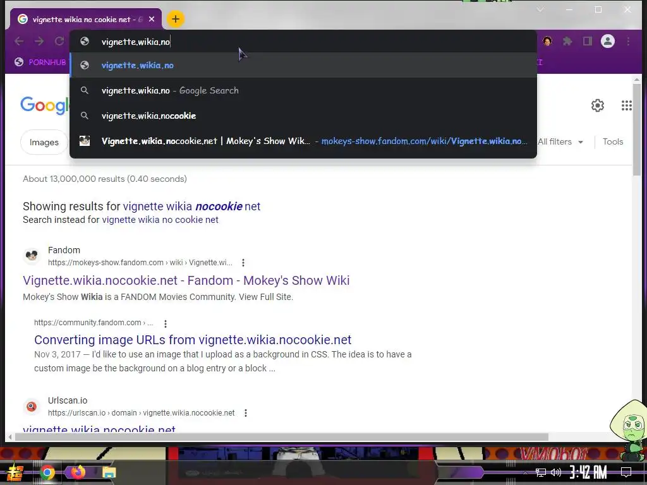Screen dimensions: 647x485
Task: Click the 3:42 AM taskbar clock
Action: (588, 472)
